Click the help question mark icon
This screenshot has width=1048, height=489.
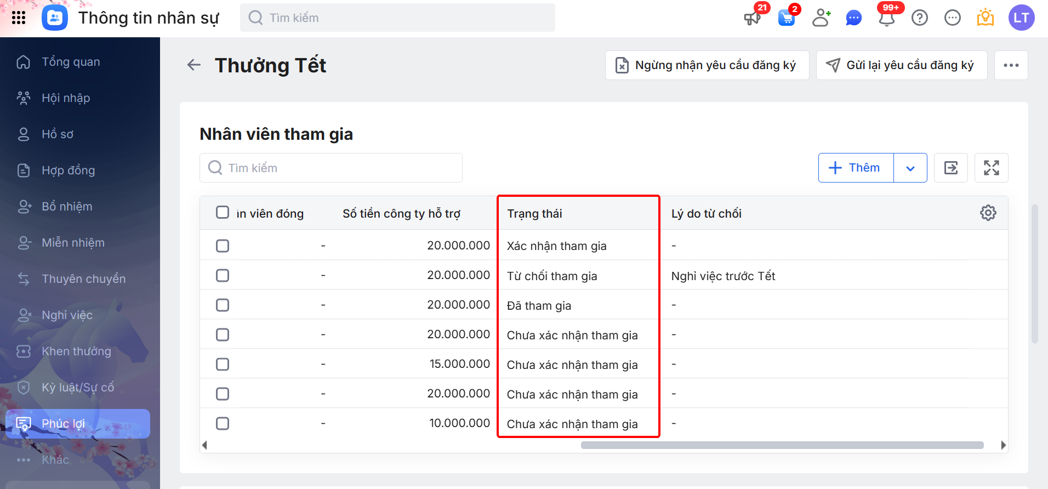point(919,18)
